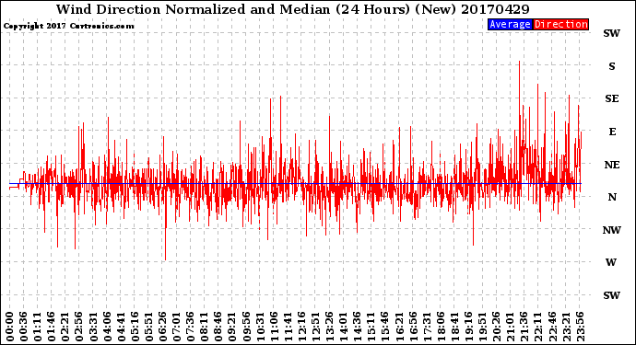Select the "09:56" time axis label
This screenshot has height=345, width=636.
(246, 327)
